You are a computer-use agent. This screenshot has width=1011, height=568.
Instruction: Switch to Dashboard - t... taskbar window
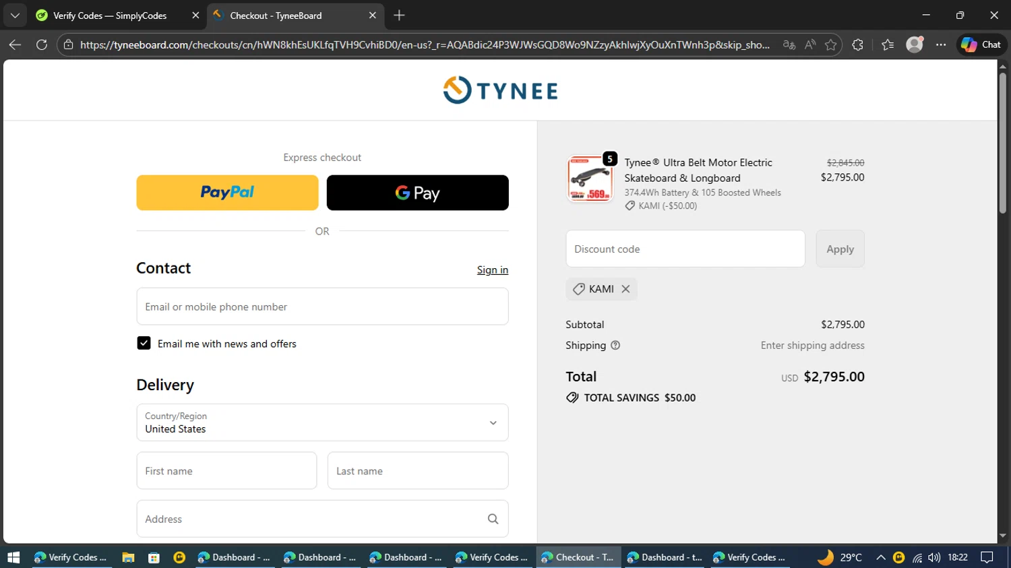tap(665, 557)
